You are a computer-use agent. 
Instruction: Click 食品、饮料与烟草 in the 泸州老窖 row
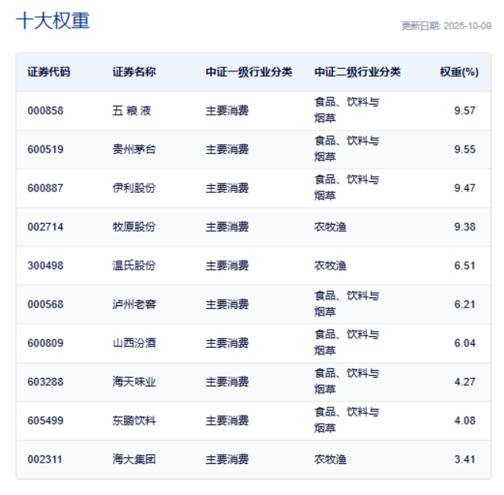[x=347, y=304]
